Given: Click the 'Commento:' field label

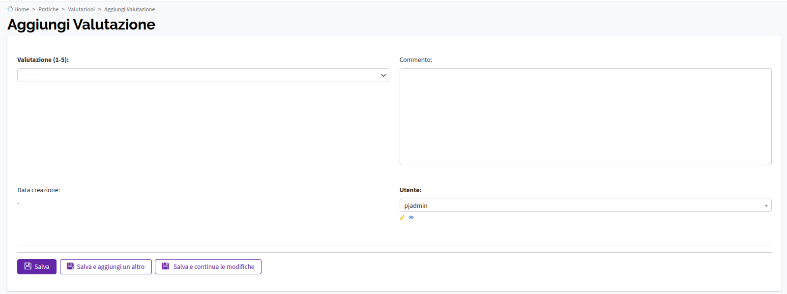Looking at the screenshot, I should click(415, 59).
